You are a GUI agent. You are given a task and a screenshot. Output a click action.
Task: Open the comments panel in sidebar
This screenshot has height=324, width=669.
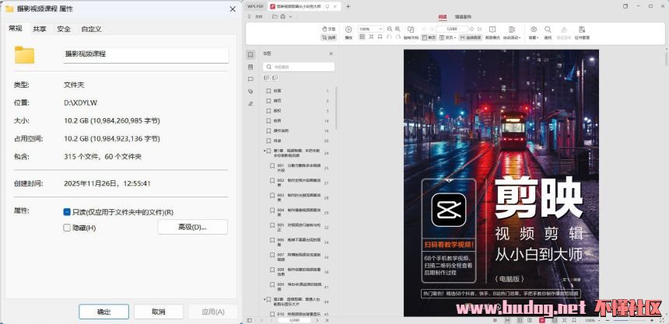(250, 78)
